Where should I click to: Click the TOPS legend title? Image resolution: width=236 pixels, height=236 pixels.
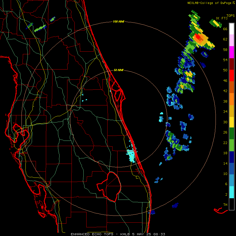point(230,16)
